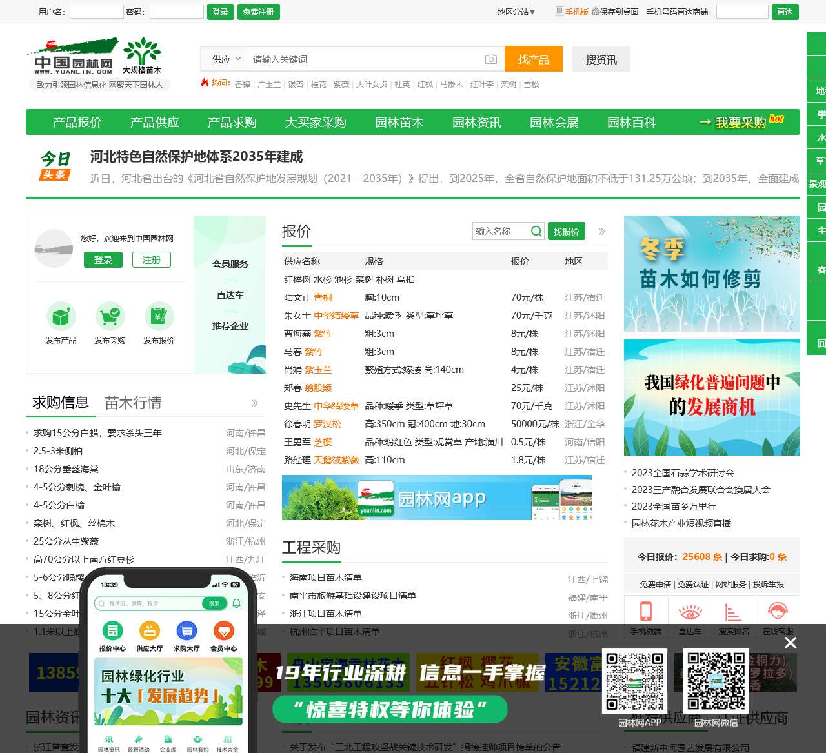Open the 供应 search category dropdown
Screen dimensions: 826x753
225,59
